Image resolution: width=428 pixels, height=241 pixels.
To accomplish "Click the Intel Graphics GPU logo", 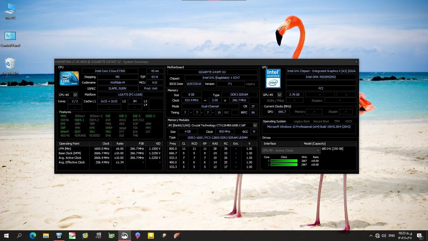I will tap(273, 78).
